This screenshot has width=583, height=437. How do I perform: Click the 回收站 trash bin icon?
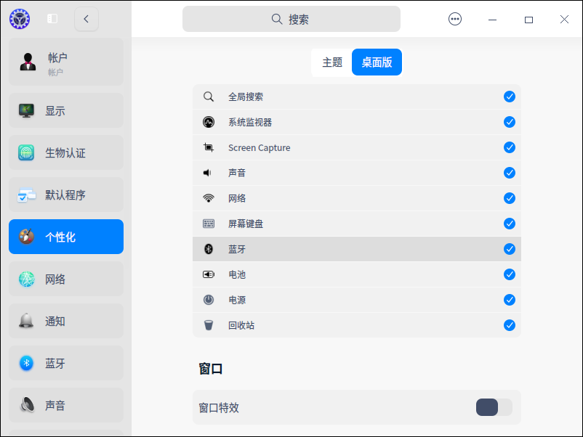[x=209, y=325]
